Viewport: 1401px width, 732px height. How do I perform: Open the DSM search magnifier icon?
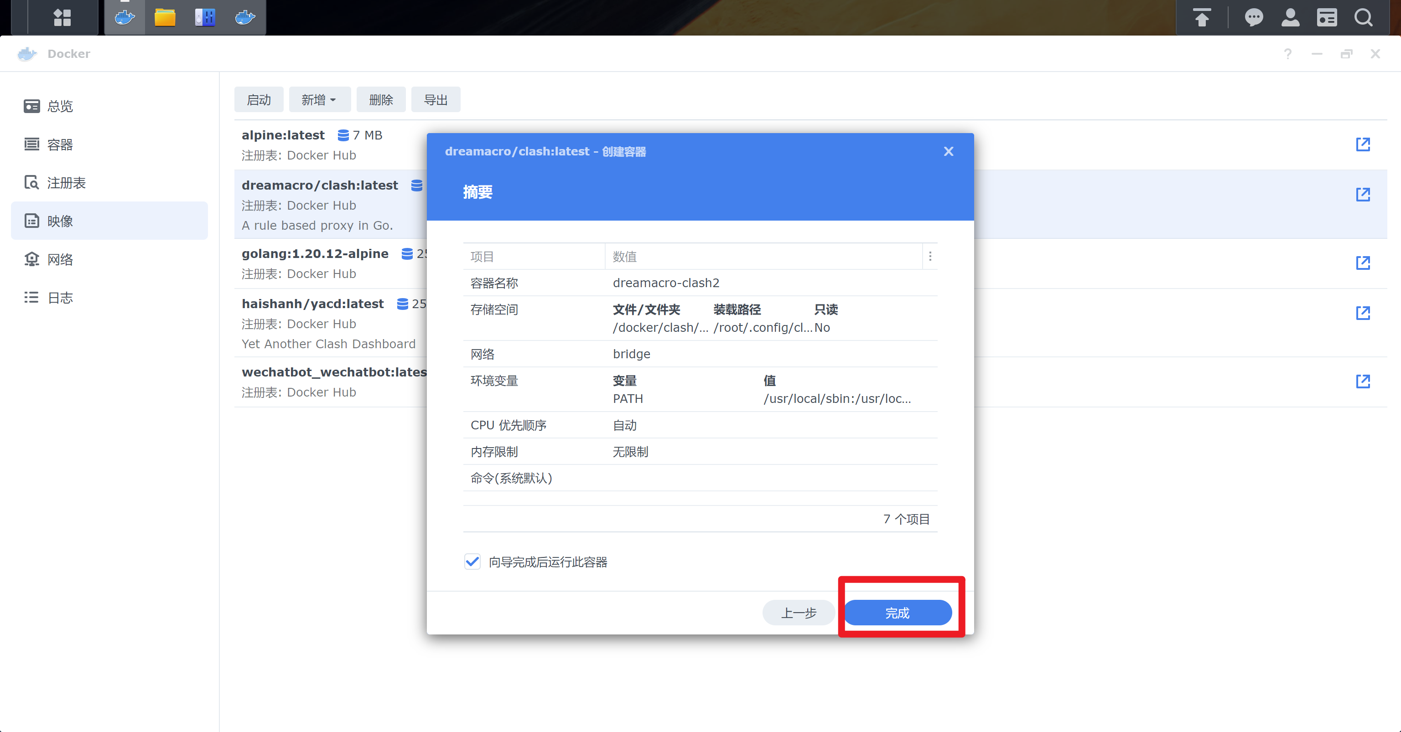1364,17
